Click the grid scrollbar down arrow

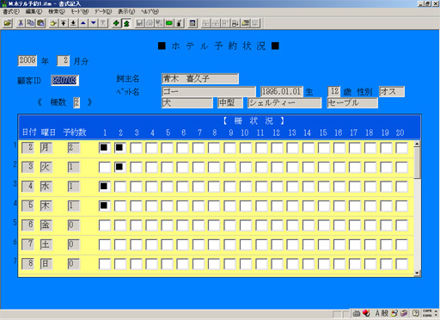coord(417,273)
